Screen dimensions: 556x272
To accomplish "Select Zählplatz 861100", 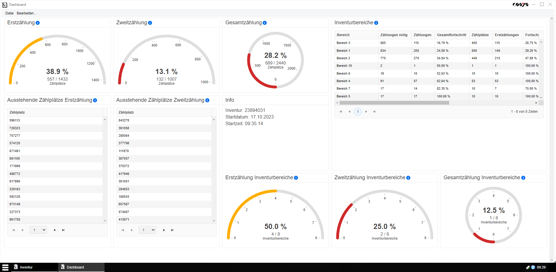I will (x=55, y=159).
